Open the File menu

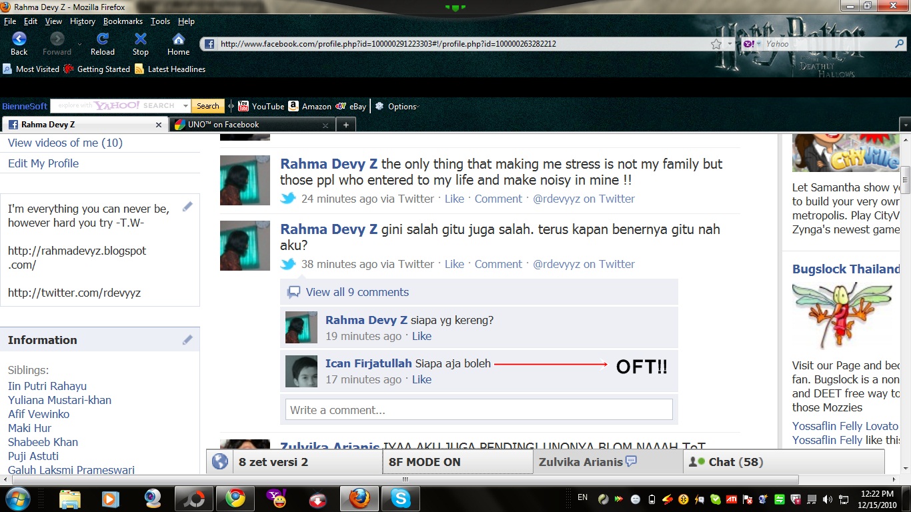(10, 21)
